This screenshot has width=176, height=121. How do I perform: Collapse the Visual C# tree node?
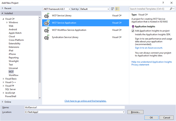coord(3,19)
